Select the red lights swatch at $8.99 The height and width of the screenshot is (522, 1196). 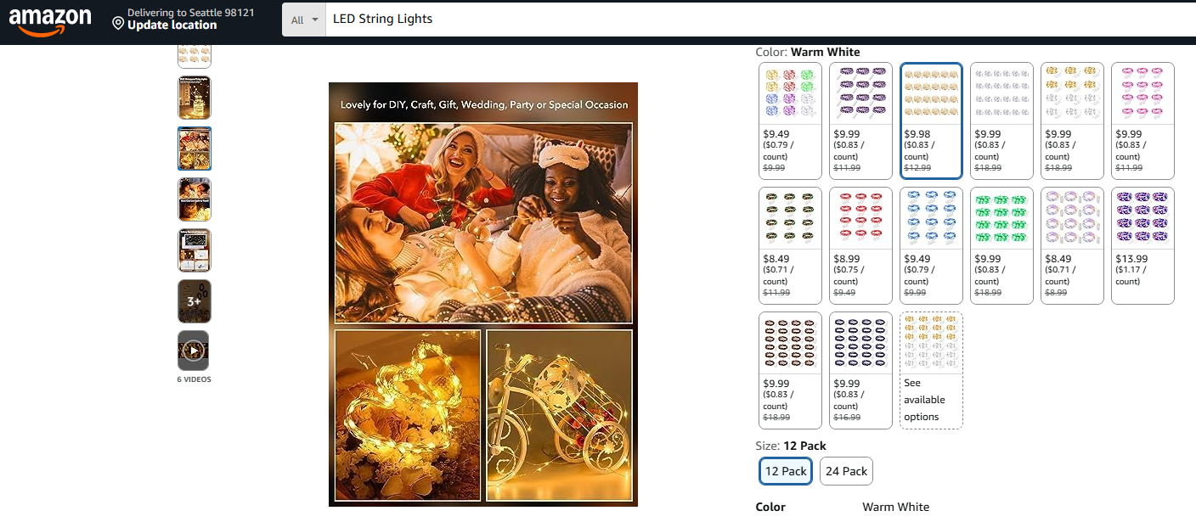click(860, 245)
